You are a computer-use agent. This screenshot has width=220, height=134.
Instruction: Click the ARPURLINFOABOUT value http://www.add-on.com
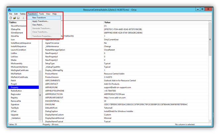click(x=115, y=97)
